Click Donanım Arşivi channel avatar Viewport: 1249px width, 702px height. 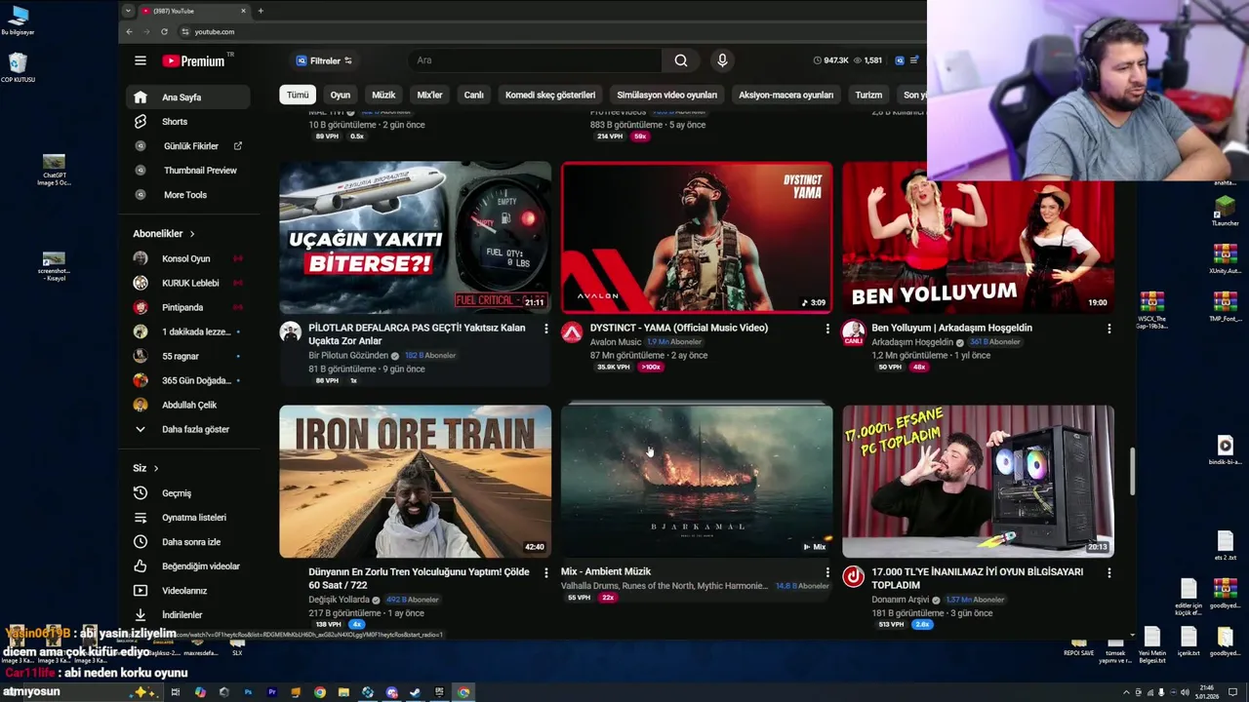pyautogui.click(x=853, y=576)
